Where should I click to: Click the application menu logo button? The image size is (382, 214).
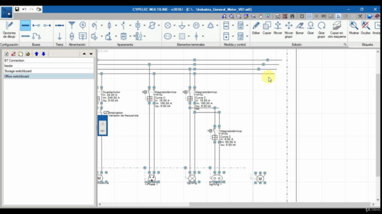point(7,12)
